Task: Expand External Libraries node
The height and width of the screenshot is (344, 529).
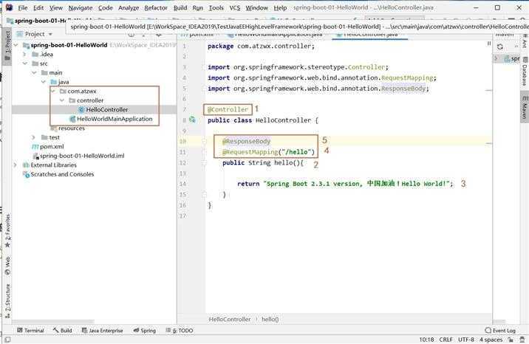Action: tap(16, 165)
